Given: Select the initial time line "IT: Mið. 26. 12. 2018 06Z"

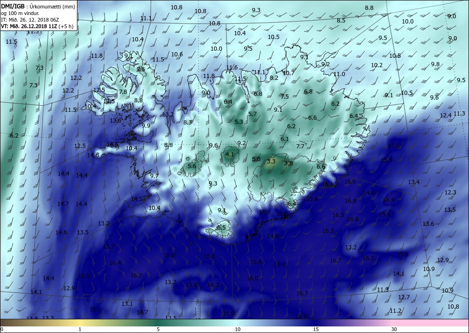Looking at the screenshot, I should 30,20.
